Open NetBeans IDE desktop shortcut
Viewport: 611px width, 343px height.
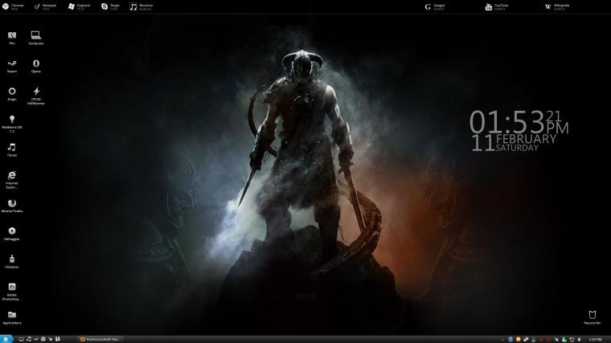point(12,124)
